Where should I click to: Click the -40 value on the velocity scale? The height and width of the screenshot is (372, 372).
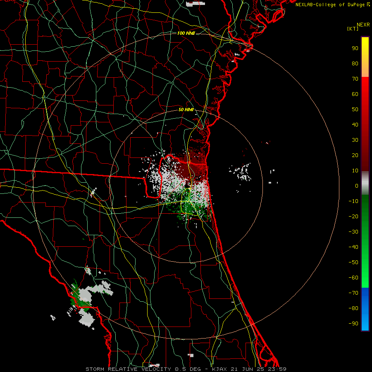click(x=353, y=247)
